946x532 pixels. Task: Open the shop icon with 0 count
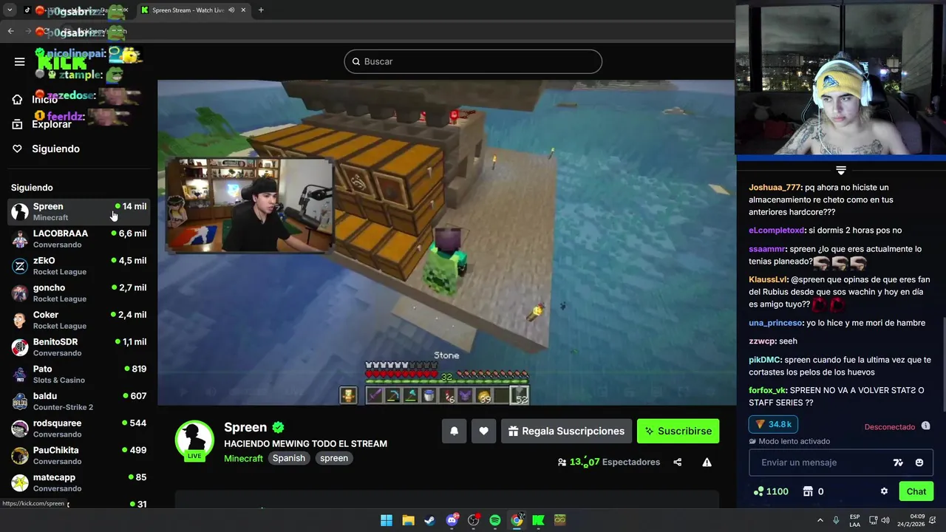coord(808,491)
